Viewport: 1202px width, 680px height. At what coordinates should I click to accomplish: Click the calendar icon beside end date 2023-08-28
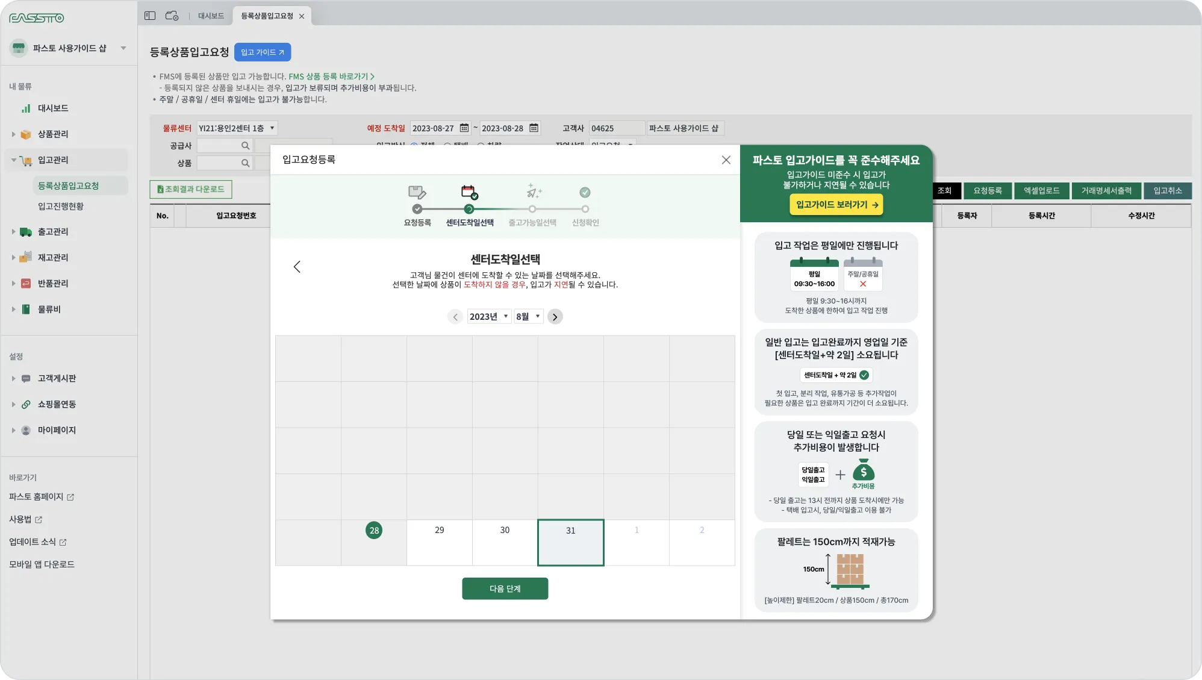coord(534,128)
